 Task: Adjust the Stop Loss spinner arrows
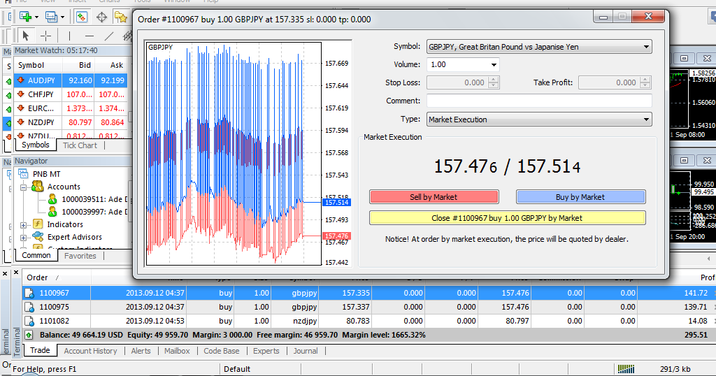[493, 82]
